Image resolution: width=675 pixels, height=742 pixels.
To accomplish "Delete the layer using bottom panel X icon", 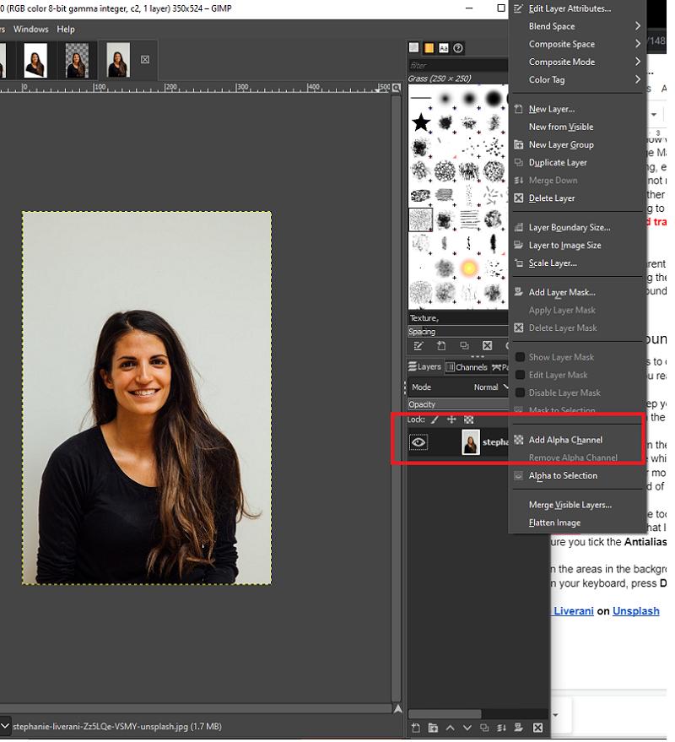I will 538,728.
